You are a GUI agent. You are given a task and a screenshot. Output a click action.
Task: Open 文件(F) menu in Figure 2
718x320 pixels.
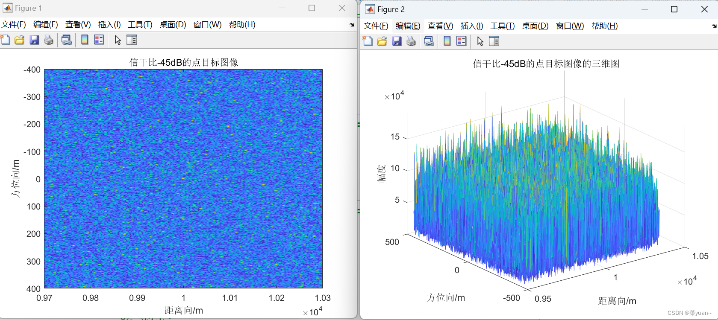376,26
